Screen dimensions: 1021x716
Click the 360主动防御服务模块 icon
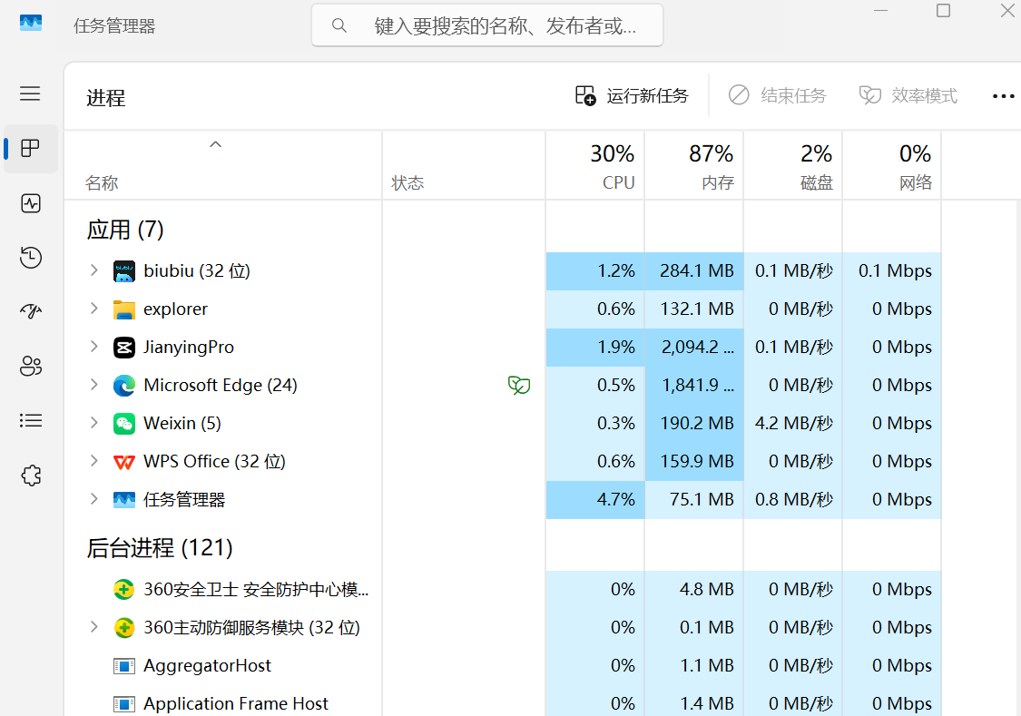click(x=123, y=628)
